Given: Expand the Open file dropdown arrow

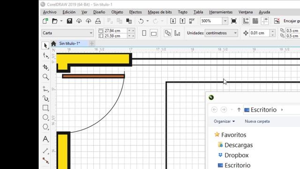Looking at the screenshot, I should click(61, 21).
